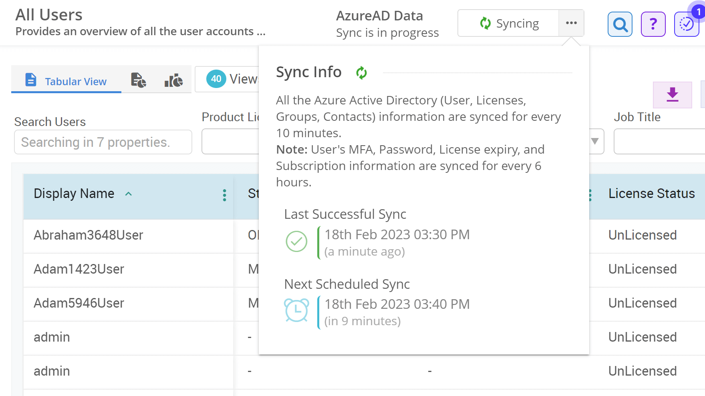Viewport: 705px width, 396px height.
Task: Expand the filter dropdown arrow left of Job Title
Action: click(x=595, y=141)
